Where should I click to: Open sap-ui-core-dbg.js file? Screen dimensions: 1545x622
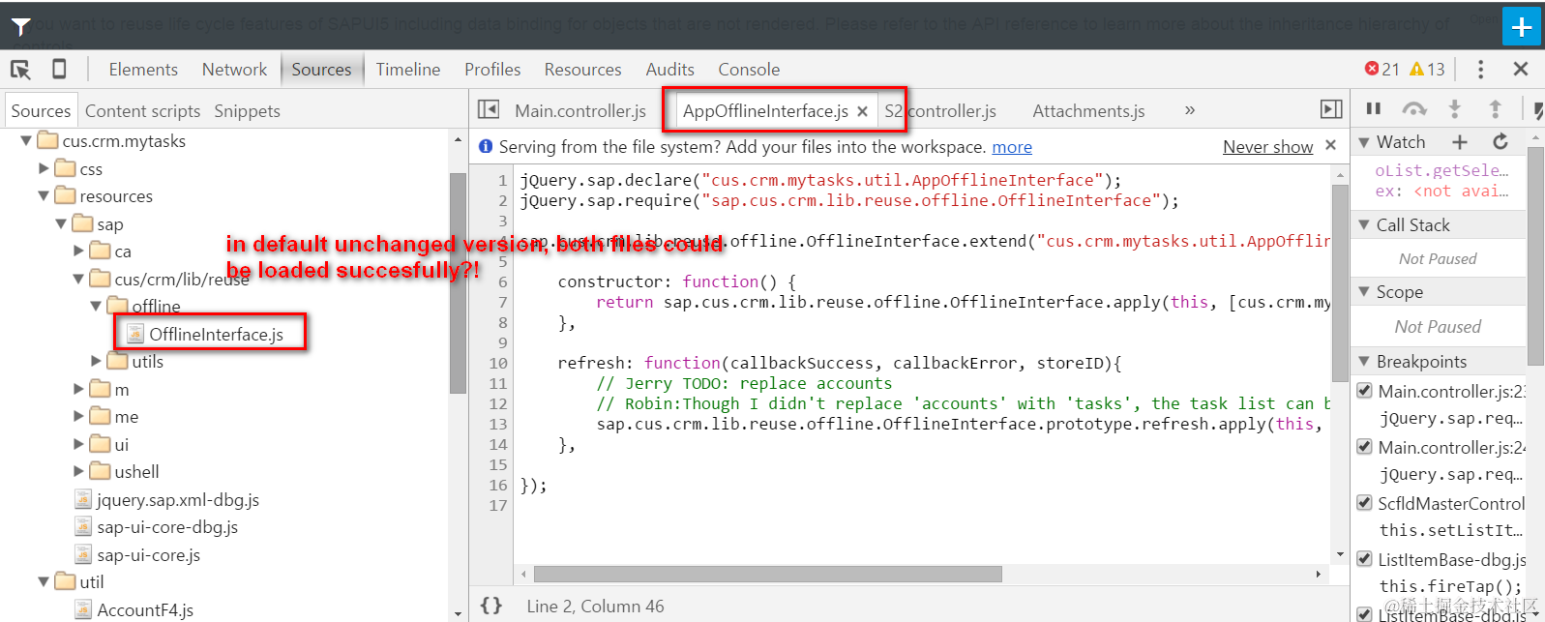166,527
